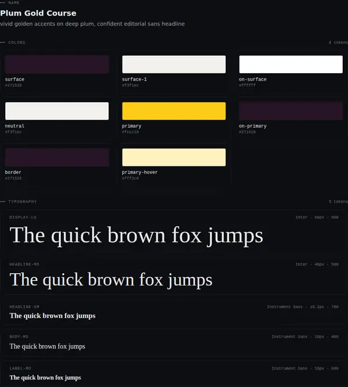Click the 'on-surface' token name
The image size is (348, 387).
(x=253, y=79)
